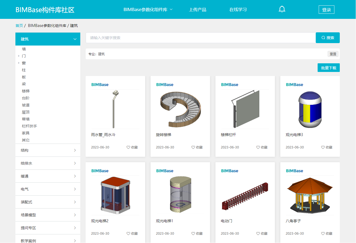Toggle favorite heart on 观光电梯3 card
The width and height of the screenshot is (356, 243).
click(x=323, y=147)
